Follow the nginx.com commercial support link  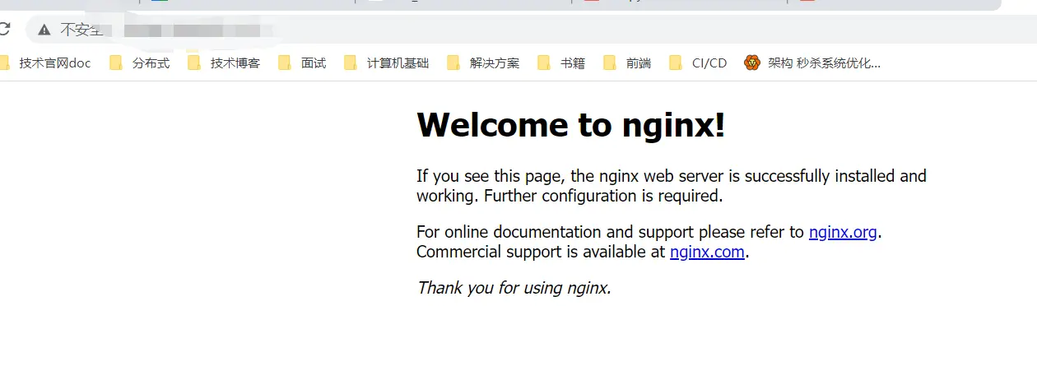707,252
